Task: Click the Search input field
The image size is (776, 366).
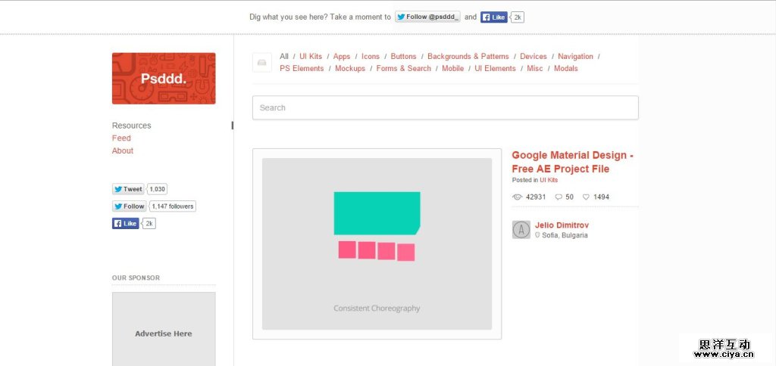Action: click(446, 107)
